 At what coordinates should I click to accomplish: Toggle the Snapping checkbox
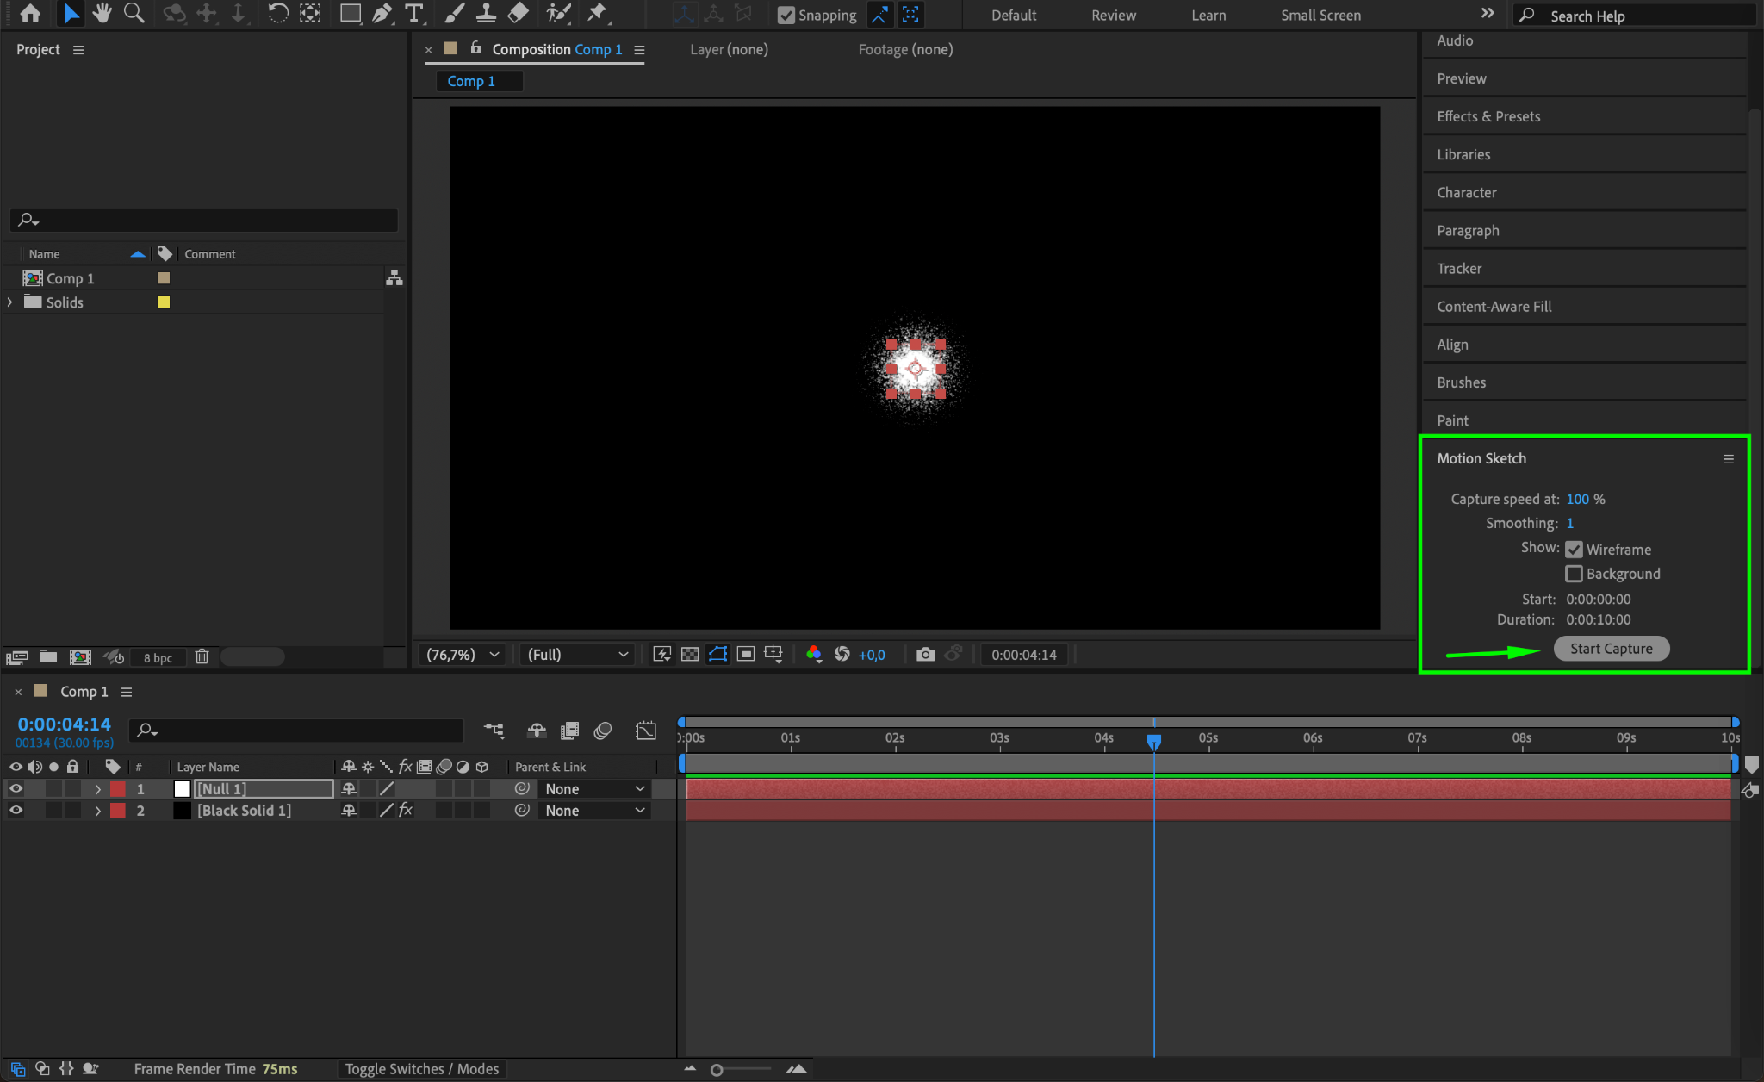786,16
